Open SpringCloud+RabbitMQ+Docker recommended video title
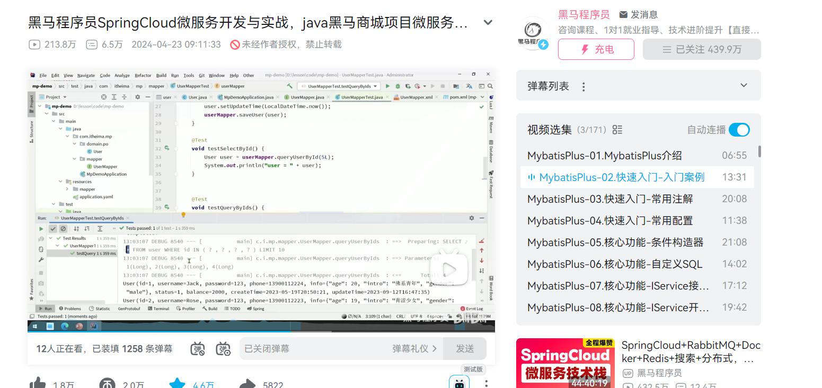This screenshot has width=822, height=388. 691,352
